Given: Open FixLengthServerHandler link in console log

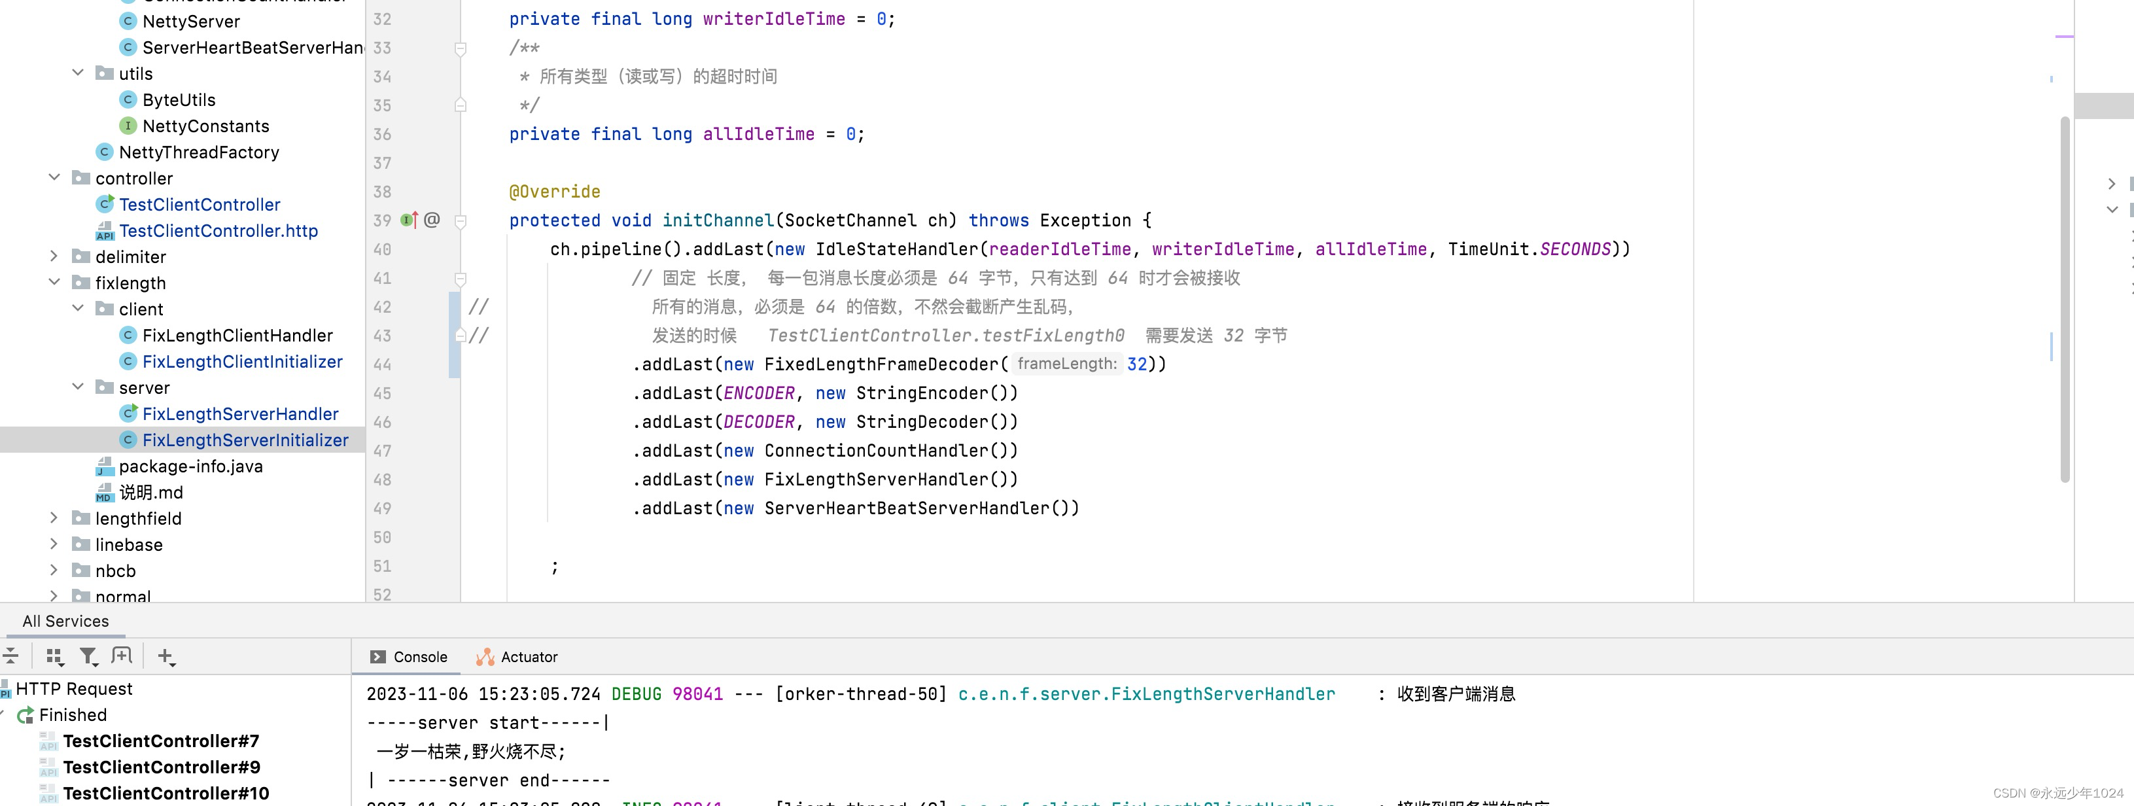Looking at the screenshot, I should 1147,694.
